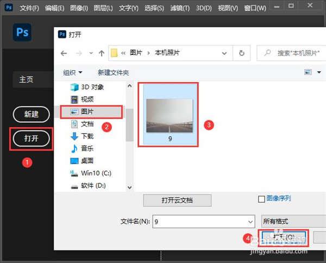Select the image thumbnail named 9
326x263 pixels.
coord(169,115)
